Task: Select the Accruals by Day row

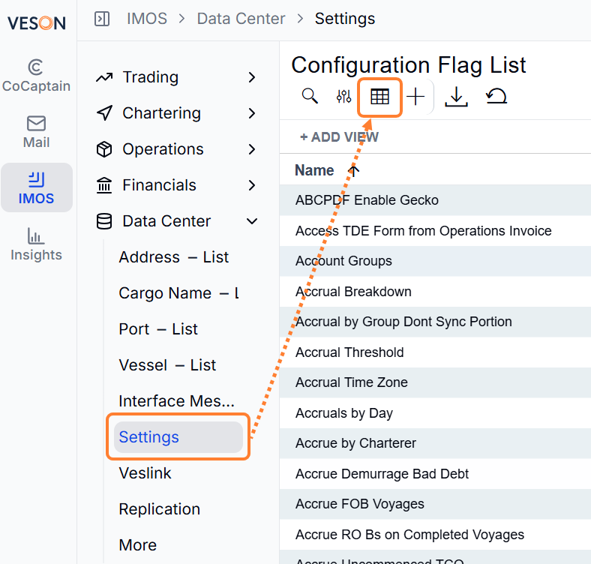Action: (x=435, y=412)
